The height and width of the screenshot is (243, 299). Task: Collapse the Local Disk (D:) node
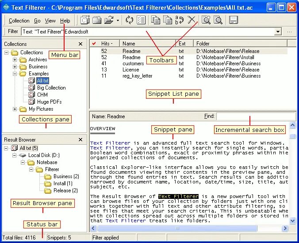point(15,155)
